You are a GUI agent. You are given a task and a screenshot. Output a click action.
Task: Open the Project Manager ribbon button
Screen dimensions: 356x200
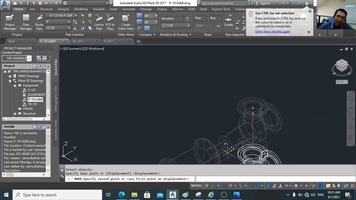pyautogui.click(x=10, y=22)
